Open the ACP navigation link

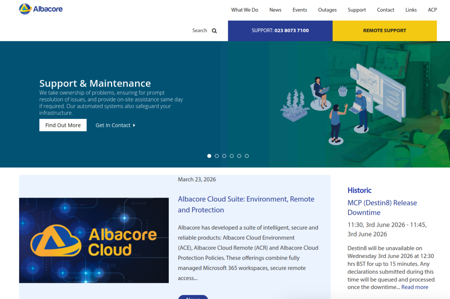pos(432,10)
